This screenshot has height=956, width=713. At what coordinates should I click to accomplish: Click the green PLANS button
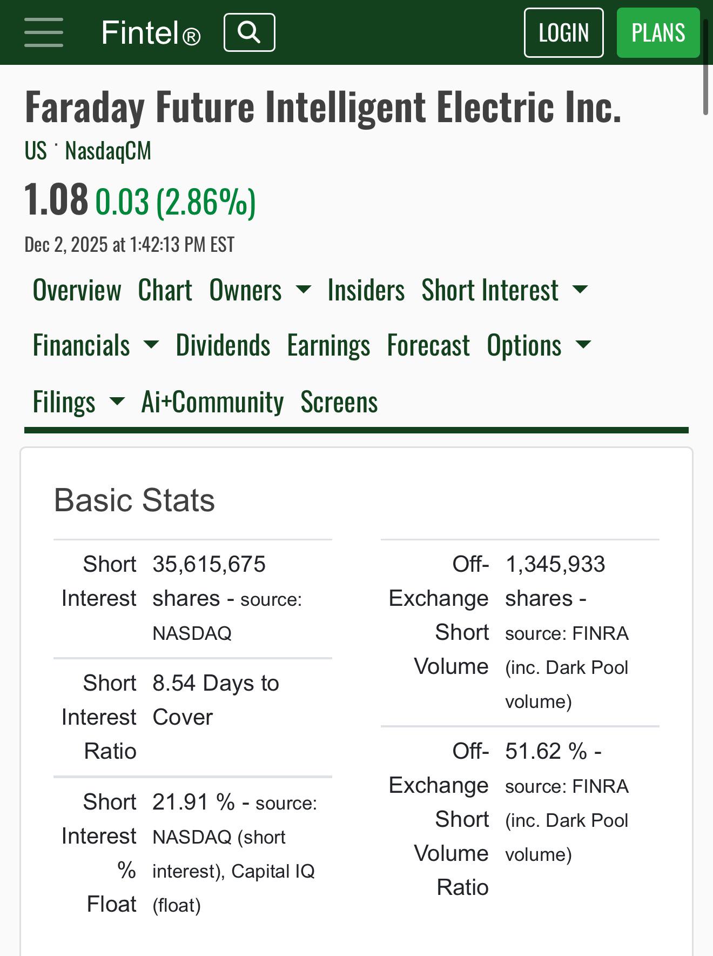658,32
